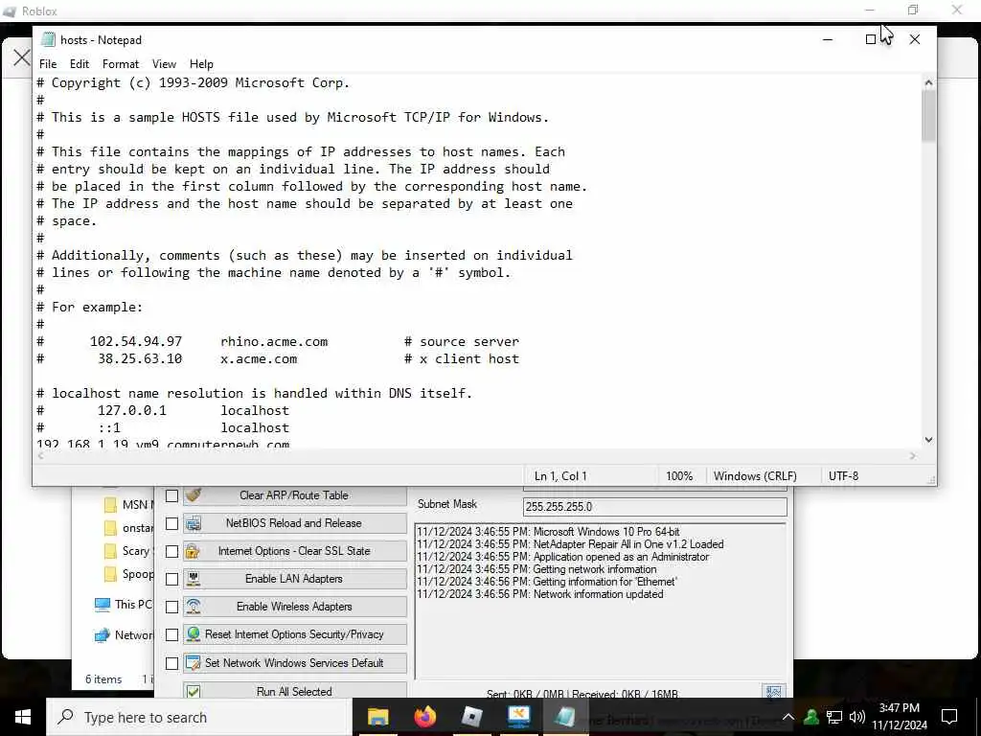The image size is (981, 736).
Task: Tick the NetBIOS Reload and Release checkbox
Action: pyautogui.click(x=171, y=523)
